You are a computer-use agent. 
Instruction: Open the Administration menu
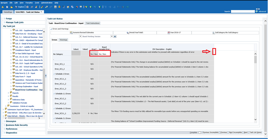[x=47, y=3]
